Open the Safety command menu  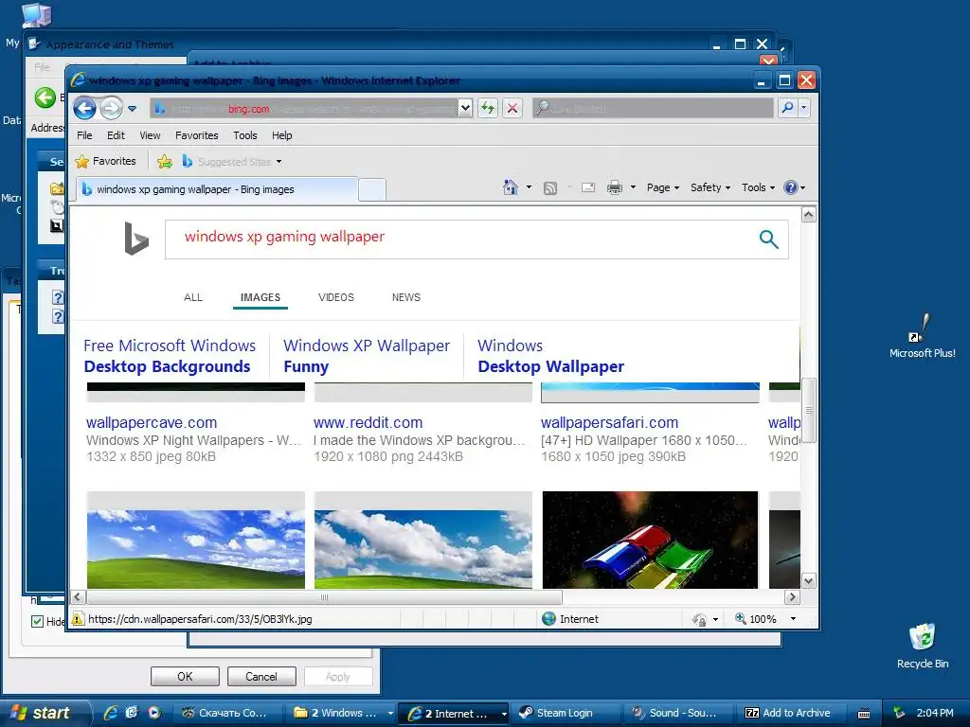pos(710,187)
